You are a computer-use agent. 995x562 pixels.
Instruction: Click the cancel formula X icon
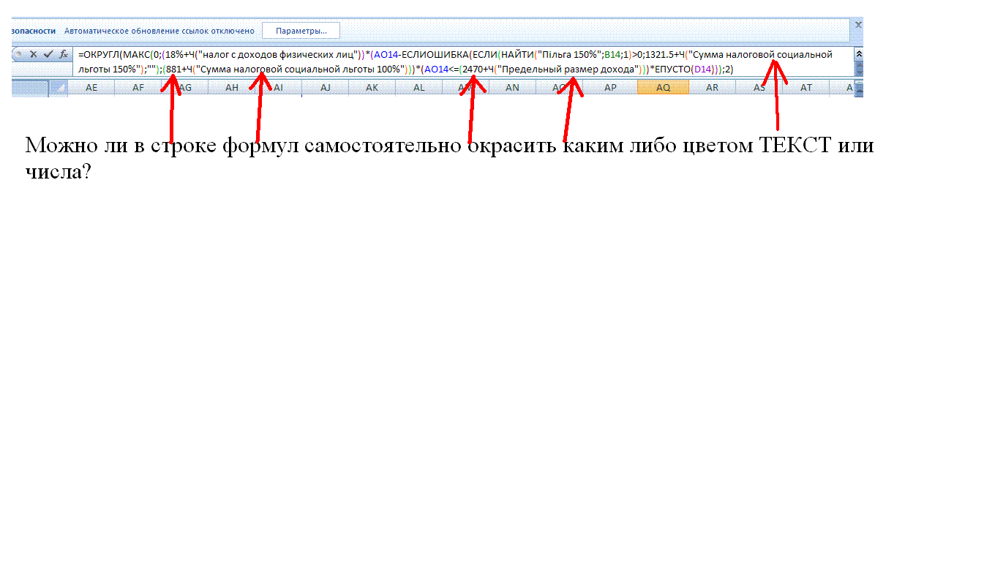[33, 54]
